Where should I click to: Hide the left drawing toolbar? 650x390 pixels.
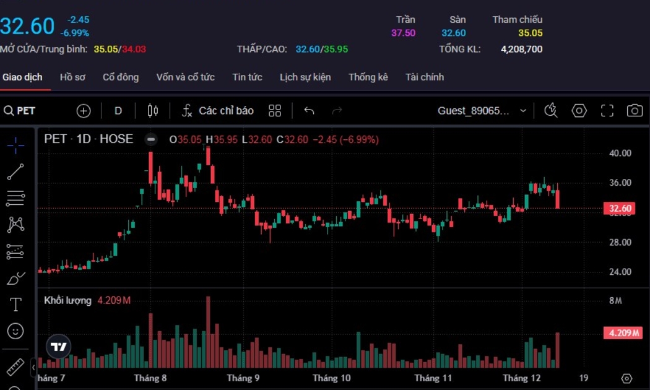(33, 368)
